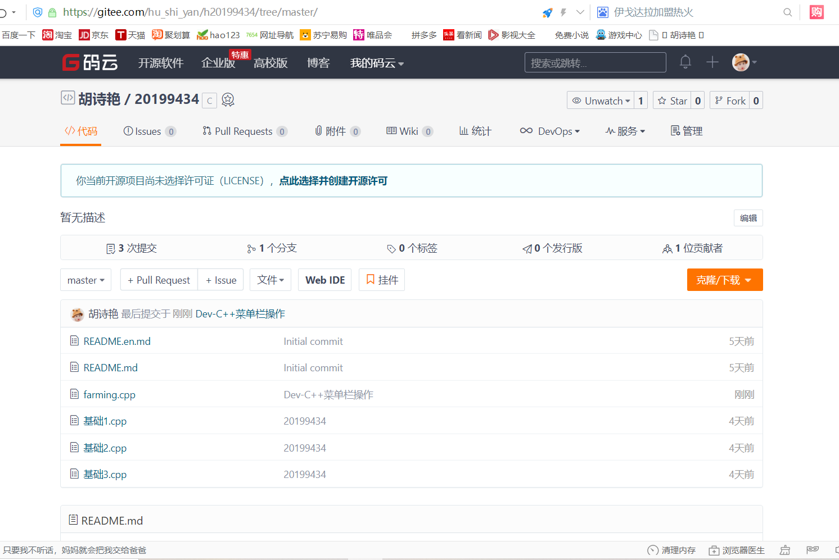Open the README.en.md file
This screenshot has height=560, width=839.
coord(117,342)
